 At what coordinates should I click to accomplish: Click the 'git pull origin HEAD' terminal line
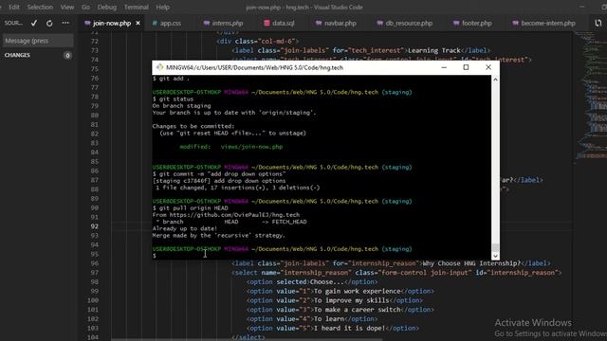coord(191,208)
